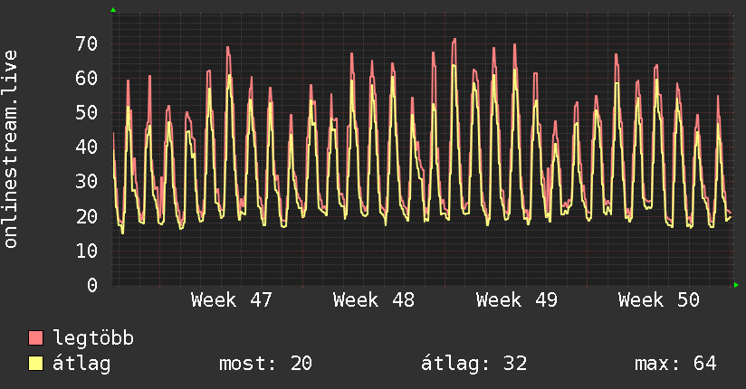This screenshot has width=746, height=389.
Task: Select the Week 48 axis label
Action: (374, 300)
